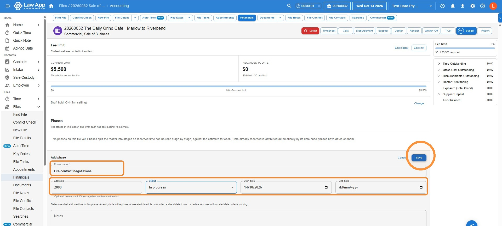Expand Supplier Unpaid row
Viewport: 502px width, 226px height.
(439, 94)
